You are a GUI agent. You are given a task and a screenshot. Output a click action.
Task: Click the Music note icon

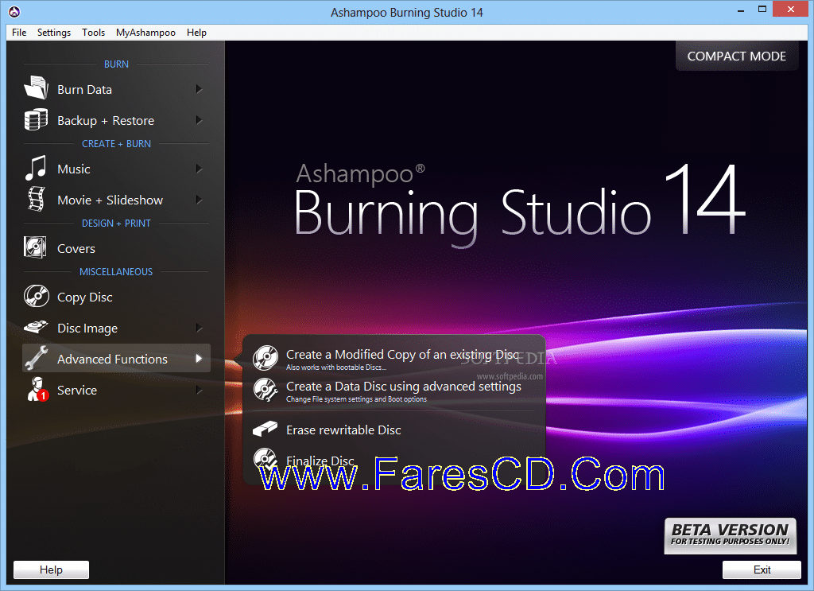[x=36, y=169]
